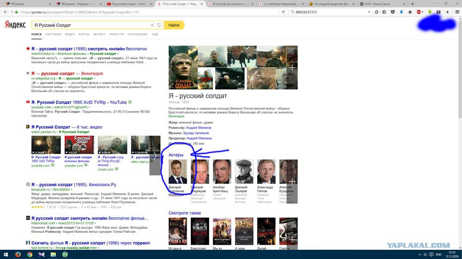Open Yandex advanced search settings icon
The width and height of the screenshot is (462, 259).
coord(159,25)
